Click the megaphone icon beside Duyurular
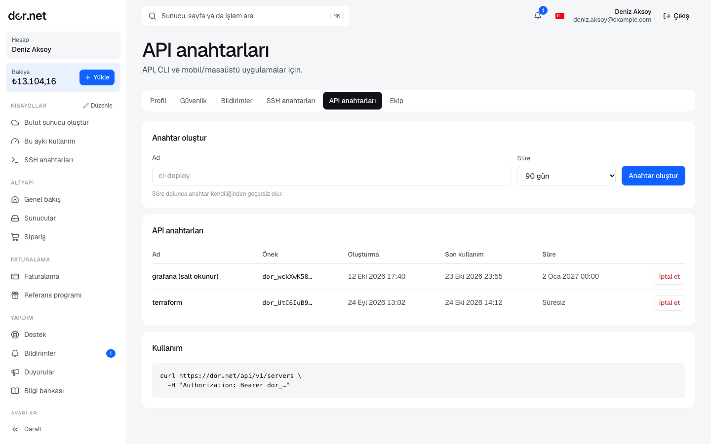The image size is (711, 444). tap(15, 372)
